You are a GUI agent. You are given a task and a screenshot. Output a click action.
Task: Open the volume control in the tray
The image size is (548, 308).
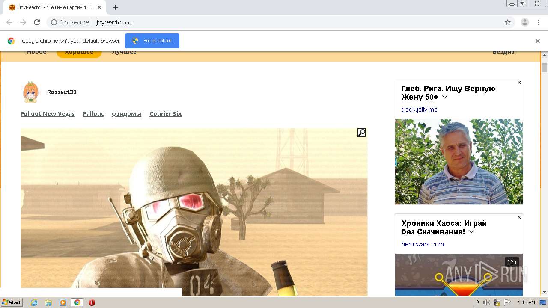[x=487, y=302]
